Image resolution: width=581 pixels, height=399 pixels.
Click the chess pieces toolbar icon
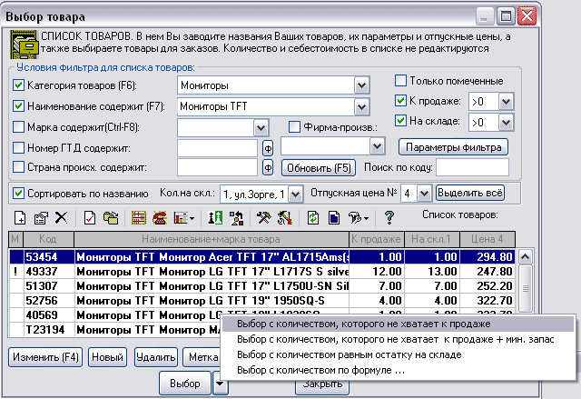pos(215,217)
